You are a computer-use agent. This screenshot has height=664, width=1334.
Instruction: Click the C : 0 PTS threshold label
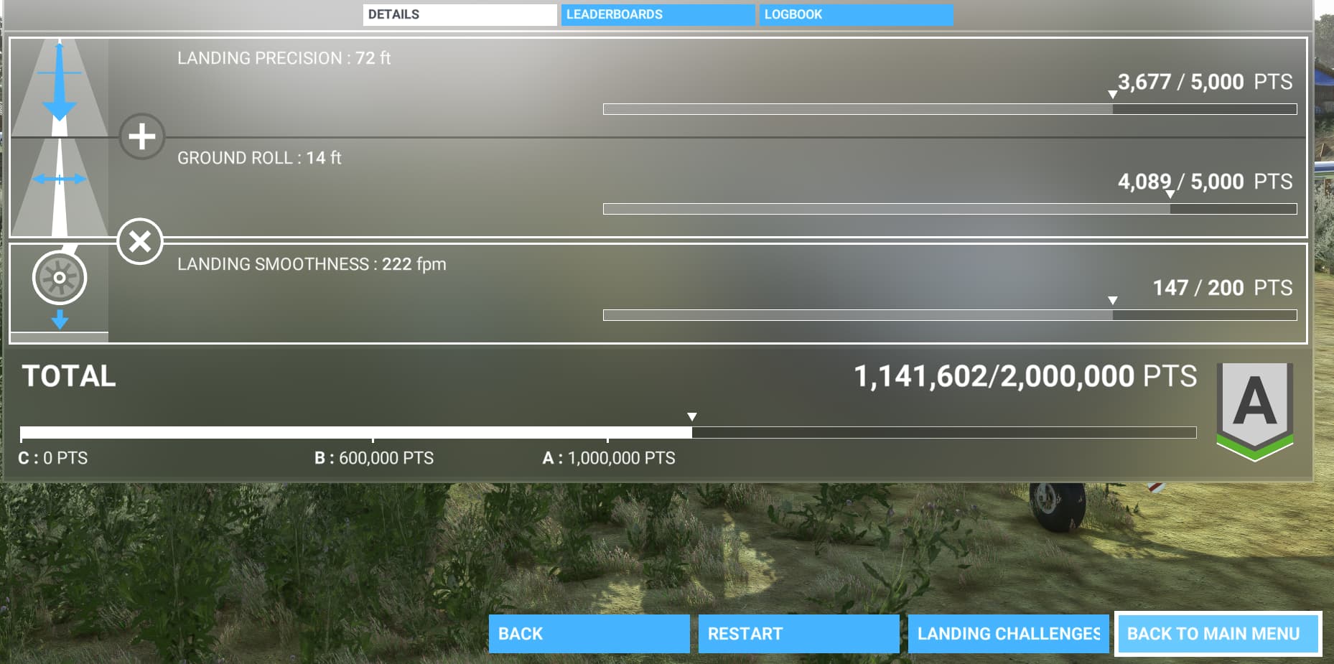(52, 458)
